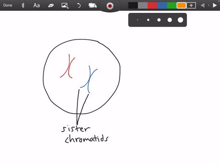Select the medium pen thickness dot

[159, 20]
